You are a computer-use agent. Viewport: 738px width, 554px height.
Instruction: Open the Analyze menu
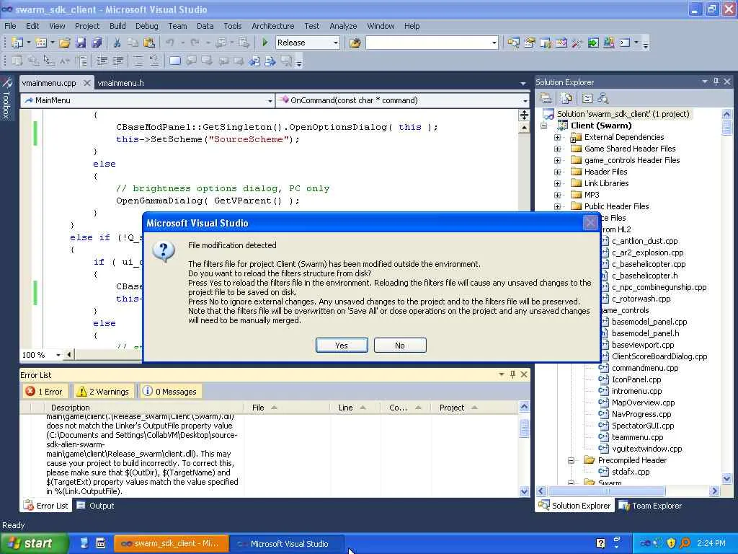[x=343, y=26]
